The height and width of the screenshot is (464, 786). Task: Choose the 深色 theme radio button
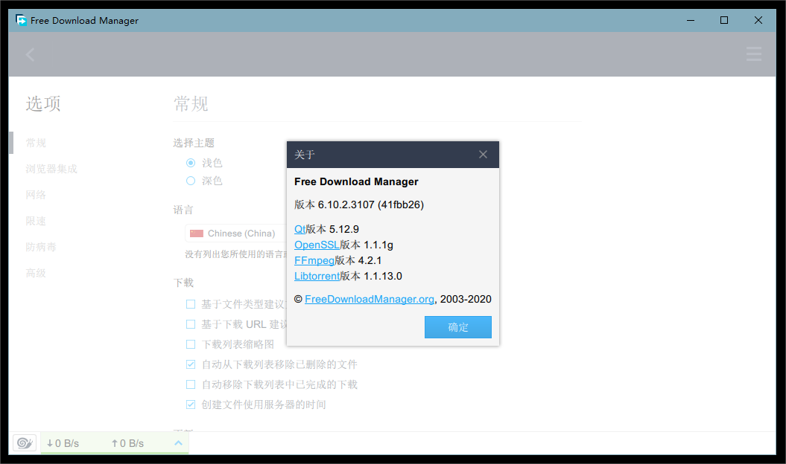coord(191,181)
